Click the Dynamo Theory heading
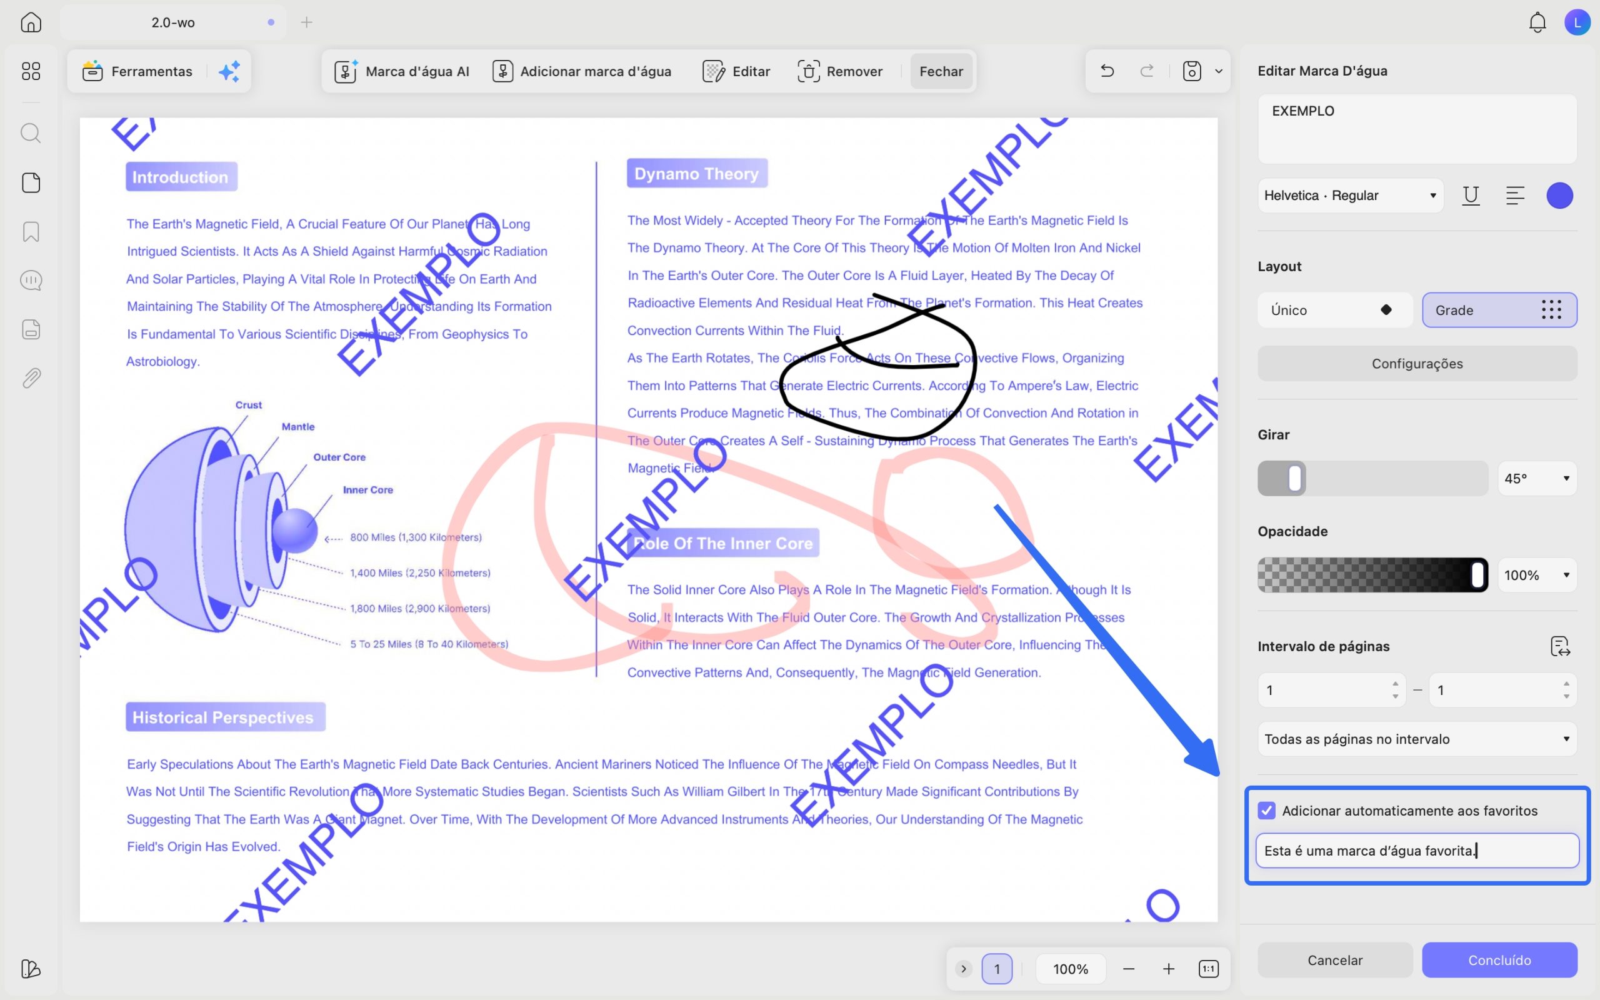1600x1000 pixels. click(697, 173)
